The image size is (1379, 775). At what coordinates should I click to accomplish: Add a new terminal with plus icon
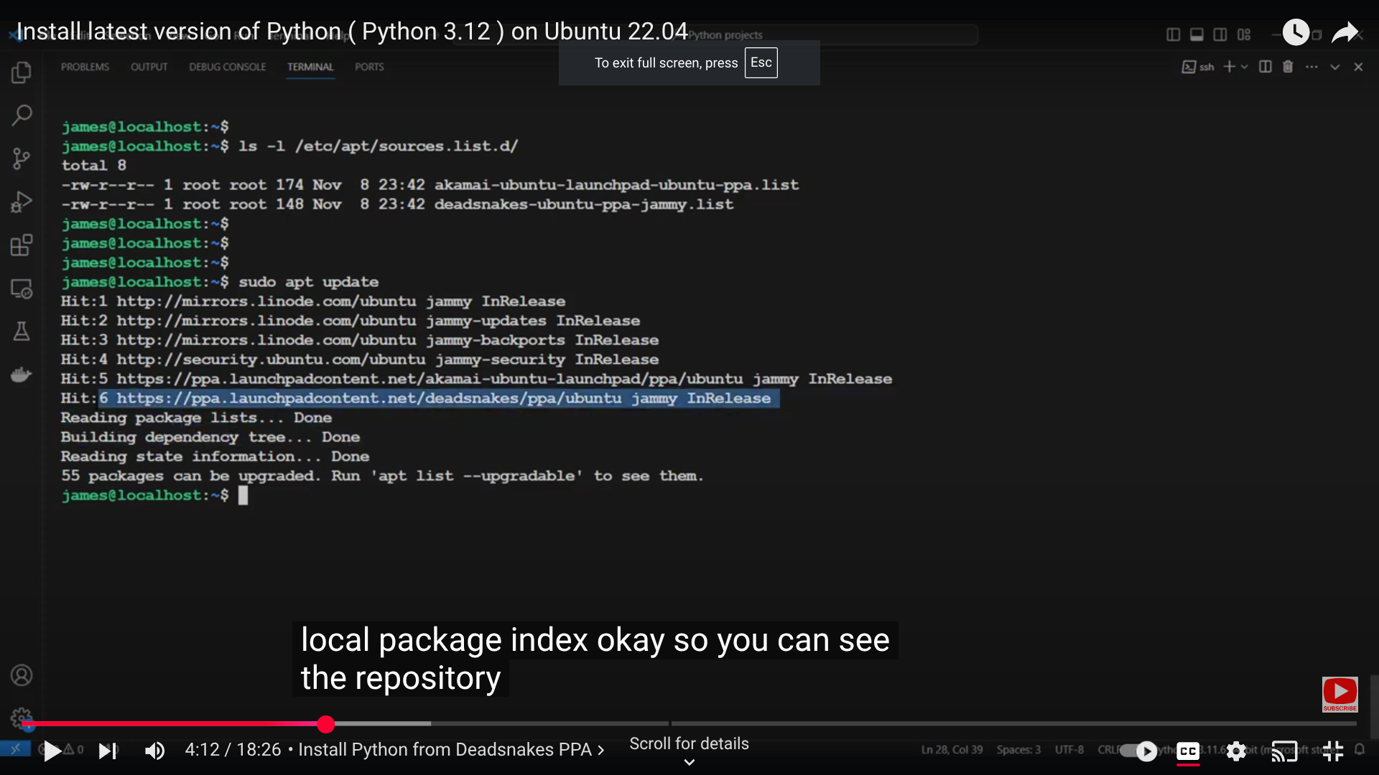coord(1230,67)
